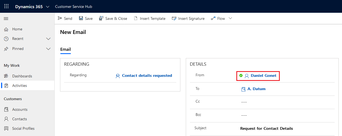Open Contact details requested regarding link
342x136 pixels.
tap(147, 75)
